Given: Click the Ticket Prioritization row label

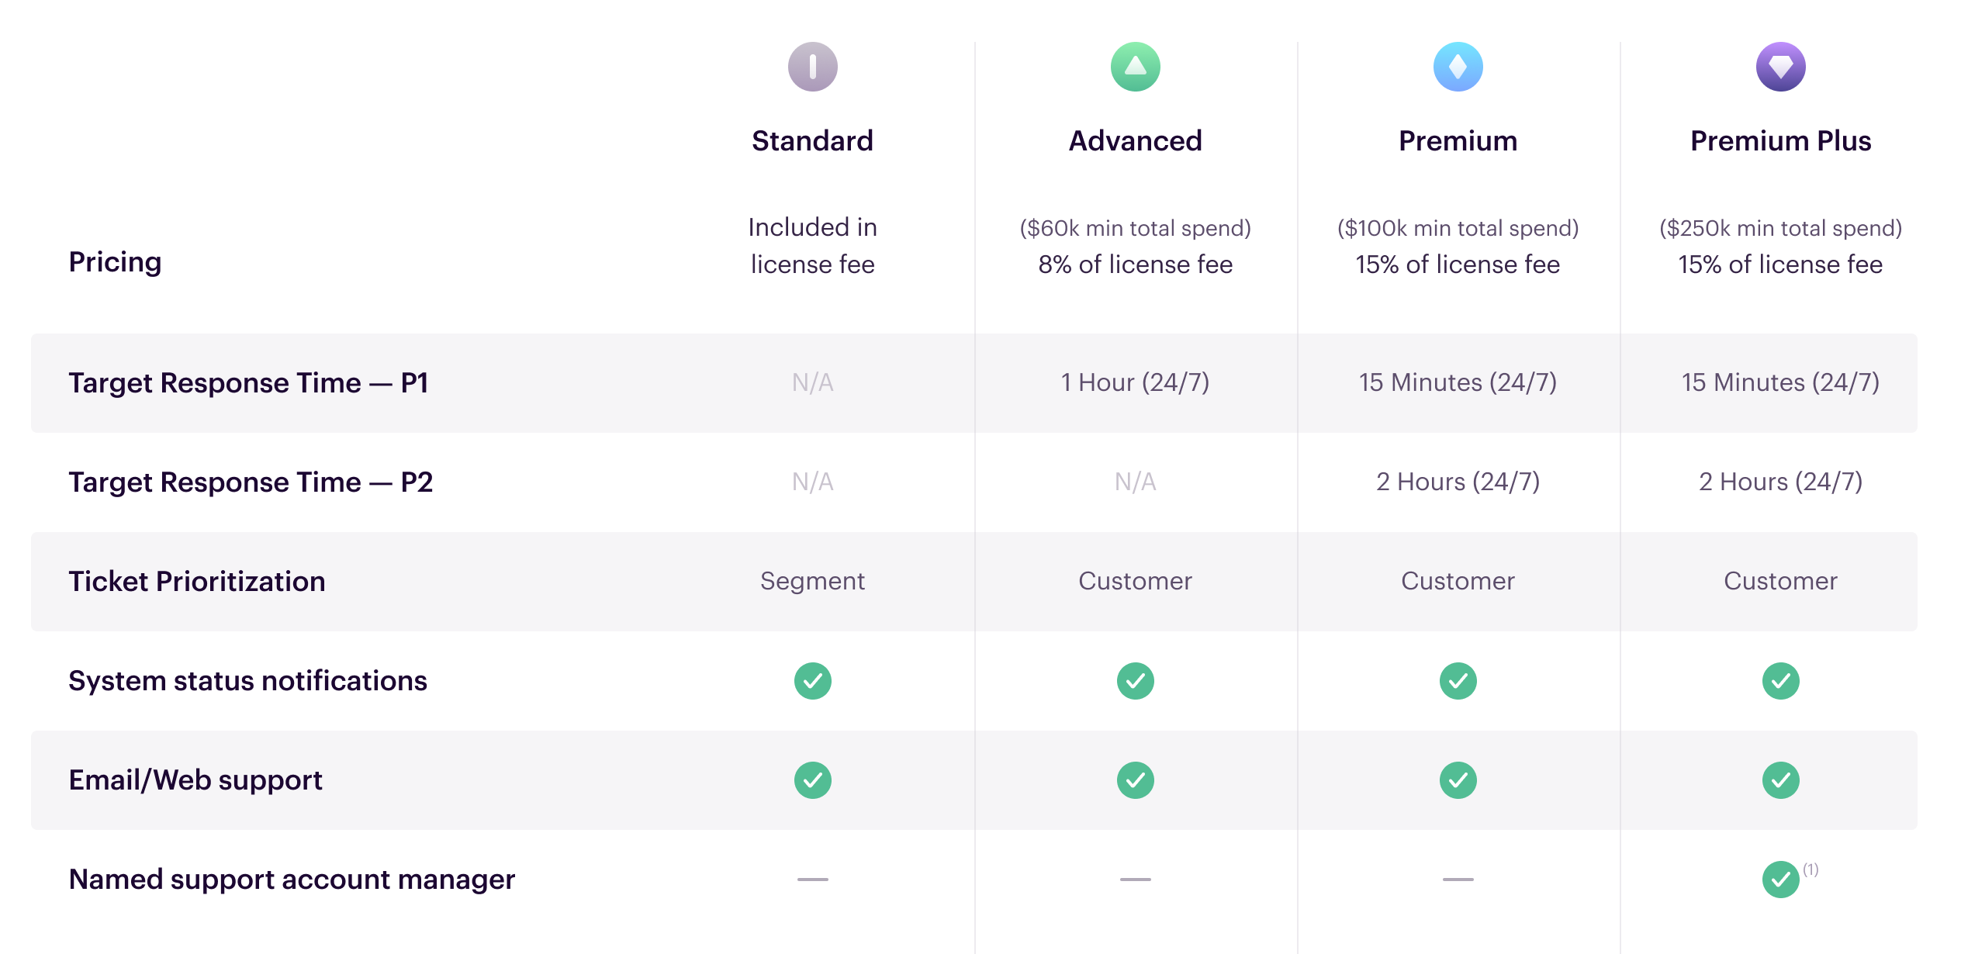Looking at the screenshot, I should point(197,582).
